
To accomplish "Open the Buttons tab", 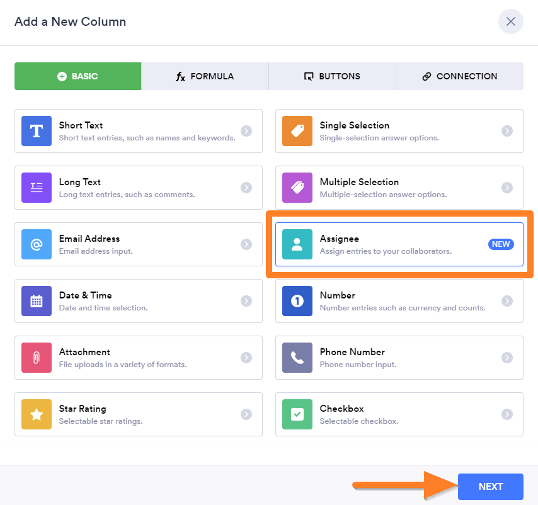I will tap(332, 76).
